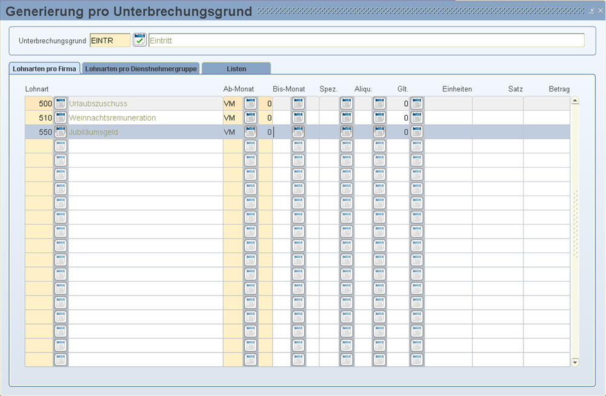Select the Lohnarten pro Firma tab

tap(45, 69)
